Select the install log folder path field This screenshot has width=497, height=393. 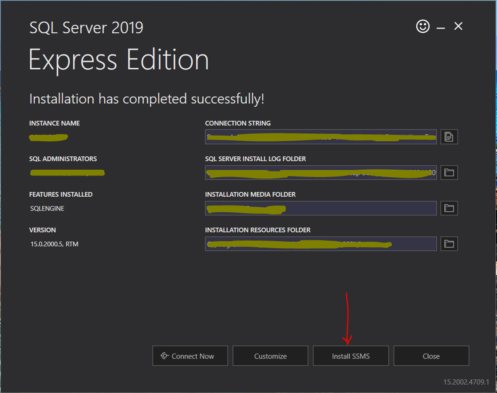pyautogui.click(x=321, y=172)
